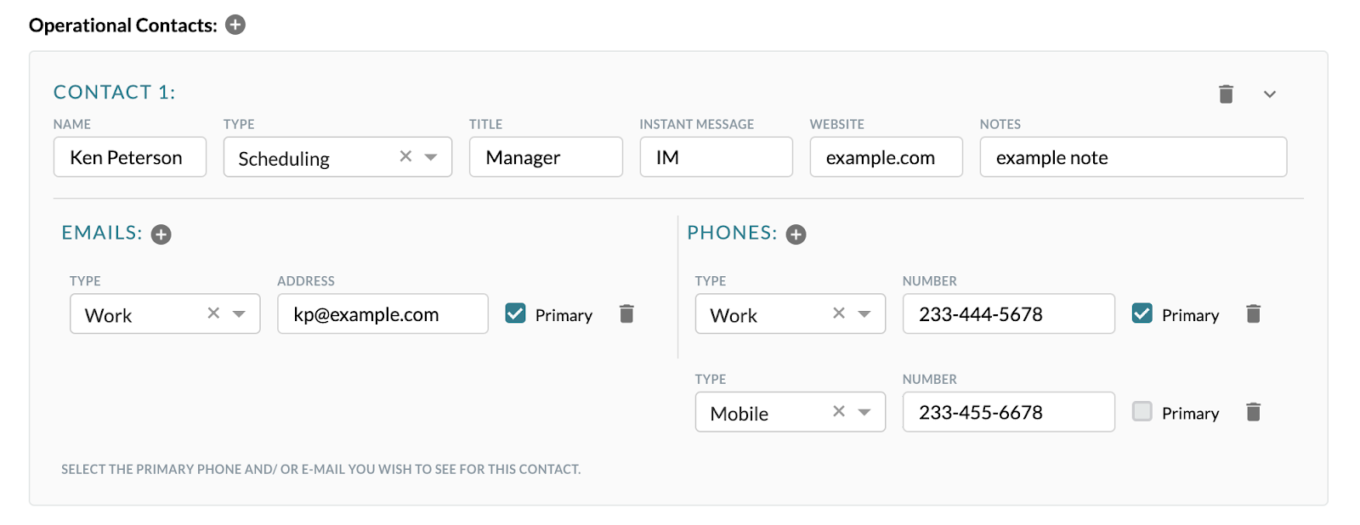The width and height of the screenshot is (1360, 525).
Task: Delete the Mobile phone number entry
Action: (1254, 412)
